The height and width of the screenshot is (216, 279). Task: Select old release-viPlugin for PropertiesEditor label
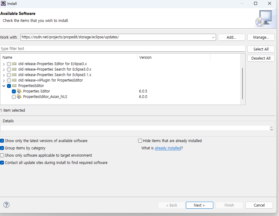(51, 80)
